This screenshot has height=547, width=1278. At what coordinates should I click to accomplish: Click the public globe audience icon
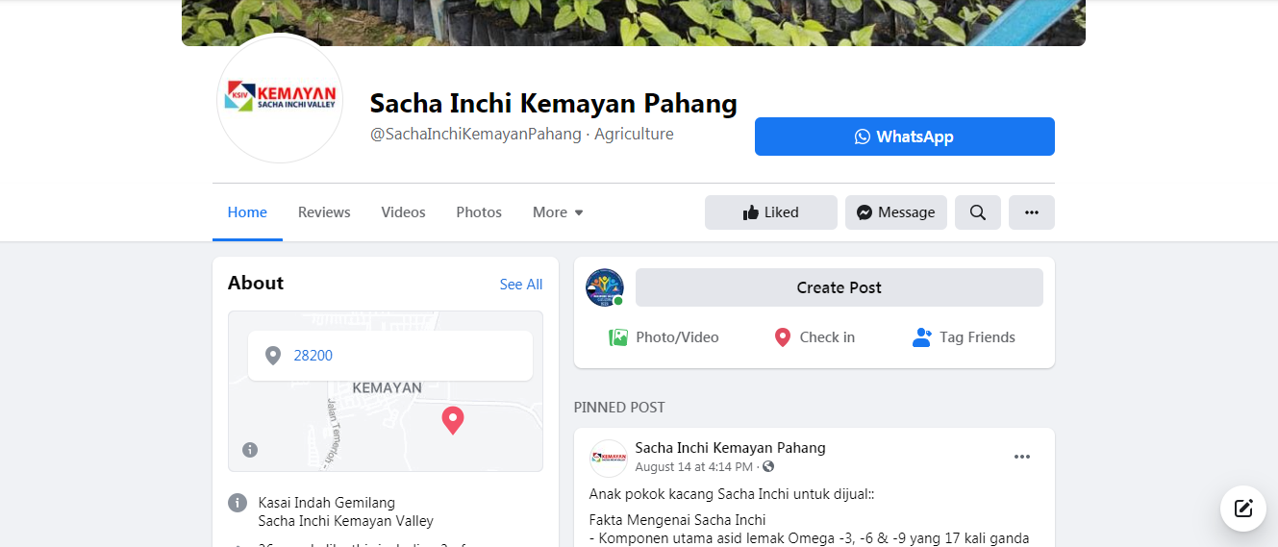coord(768,467)
